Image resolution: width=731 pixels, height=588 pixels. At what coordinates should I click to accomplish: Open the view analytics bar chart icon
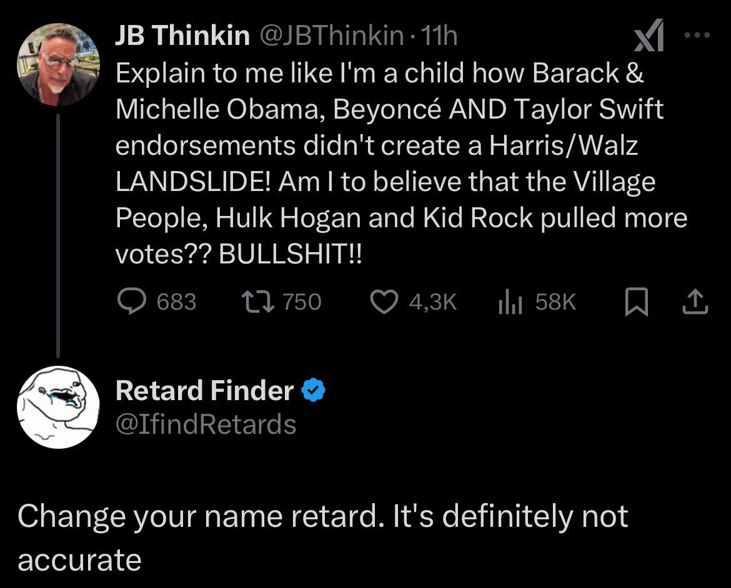[x=509, y=302]
